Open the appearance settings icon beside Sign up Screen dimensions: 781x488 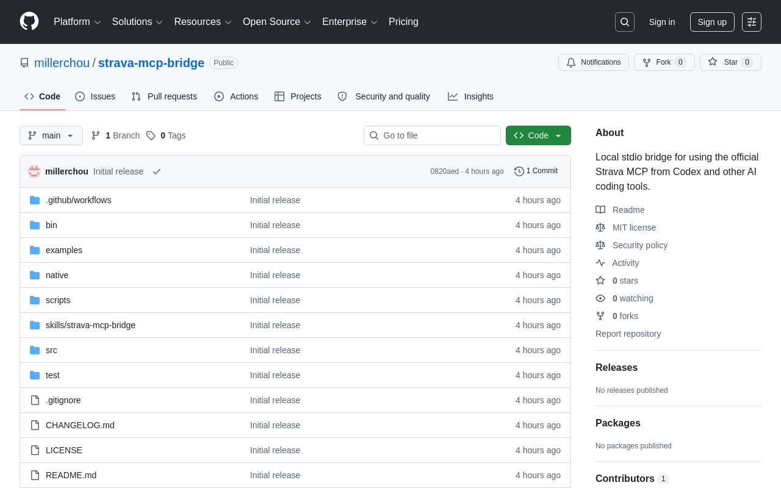point(752,22)
